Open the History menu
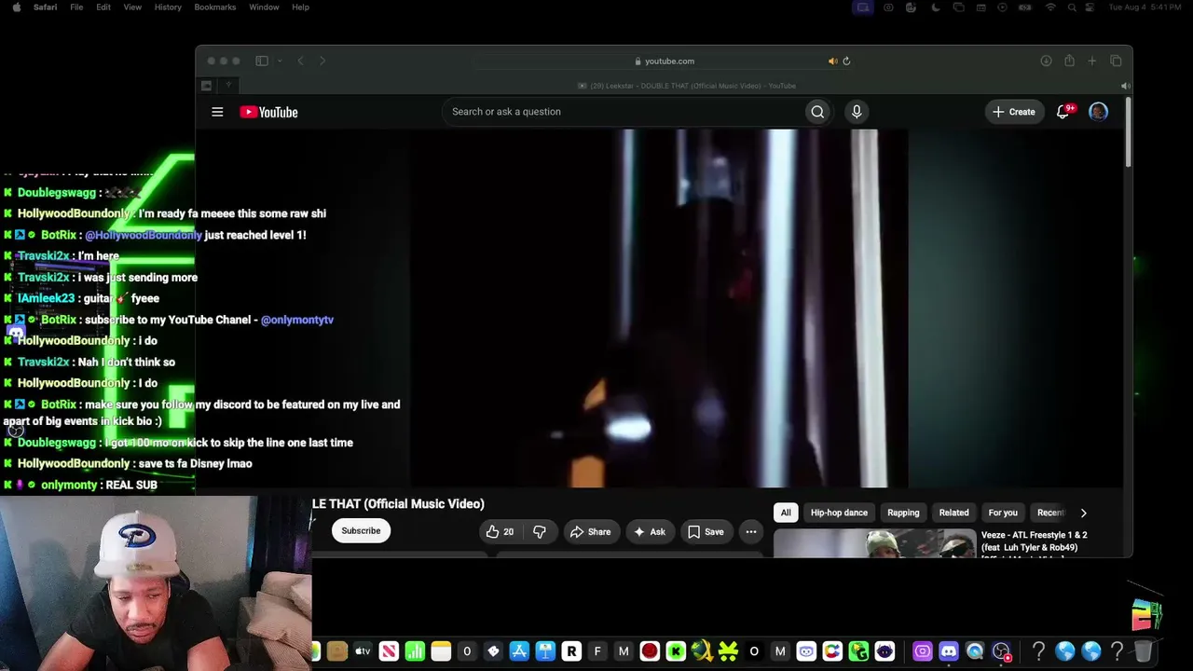 pos(168,7)
